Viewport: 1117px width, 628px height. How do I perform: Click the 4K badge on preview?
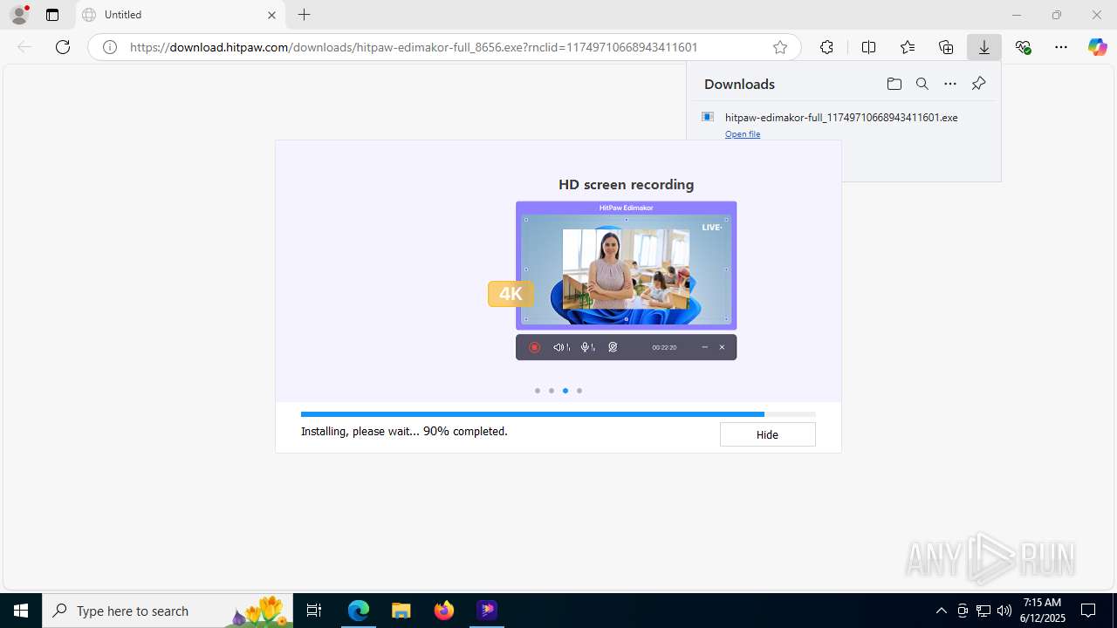tap(511, 294)
